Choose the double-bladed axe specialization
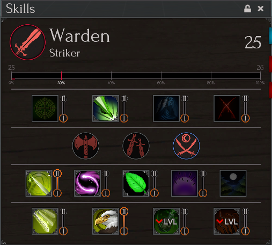The width and height of the screenshot is (272, 245). tap(86, 146)
